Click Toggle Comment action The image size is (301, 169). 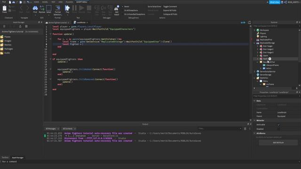[170, 7]
